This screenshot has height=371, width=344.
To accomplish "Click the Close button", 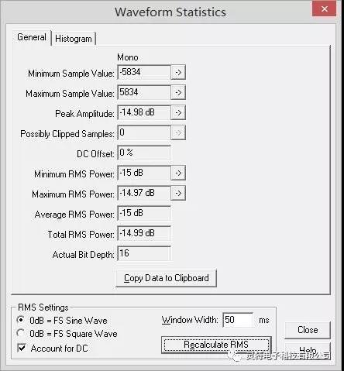I will click(308, 330).
